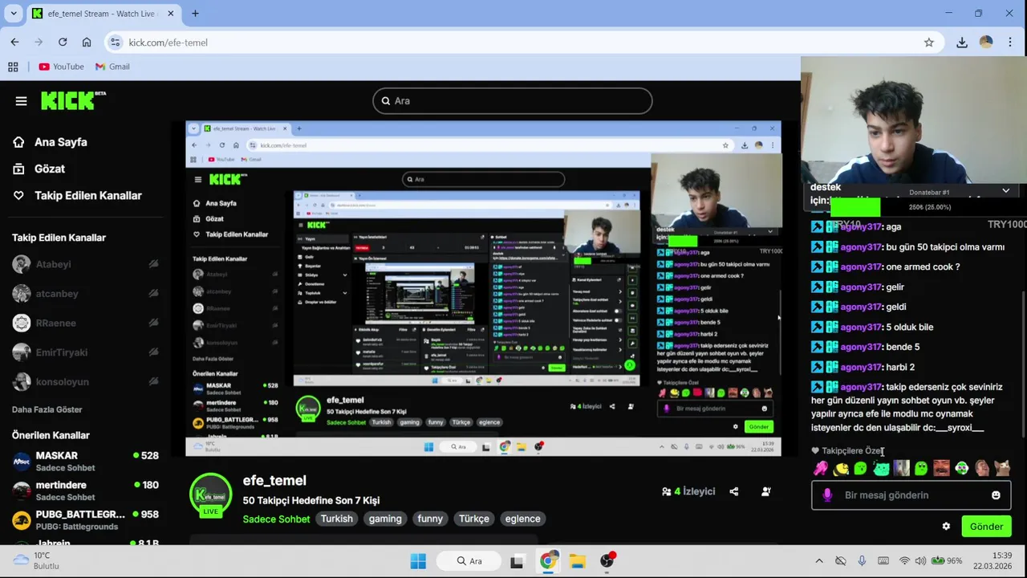Click the purple microphone in chat box

pos(828,495)
